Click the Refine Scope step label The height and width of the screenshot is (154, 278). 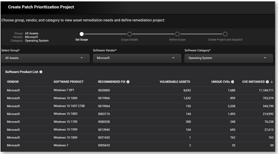177,39
